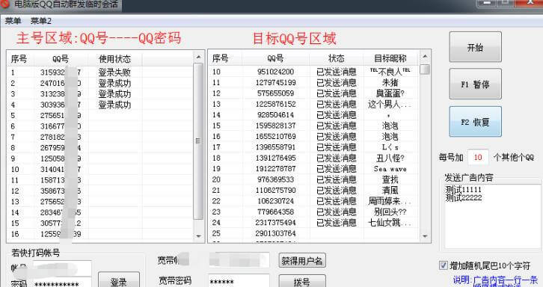Select main account row 8 starting 267959
This screenshot has width=543, height=287.
coord(100,148)
